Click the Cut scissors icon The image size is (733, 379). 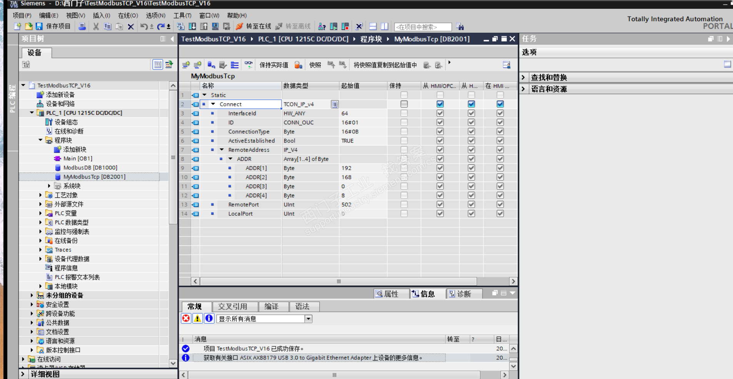click(x=96, y=26)
